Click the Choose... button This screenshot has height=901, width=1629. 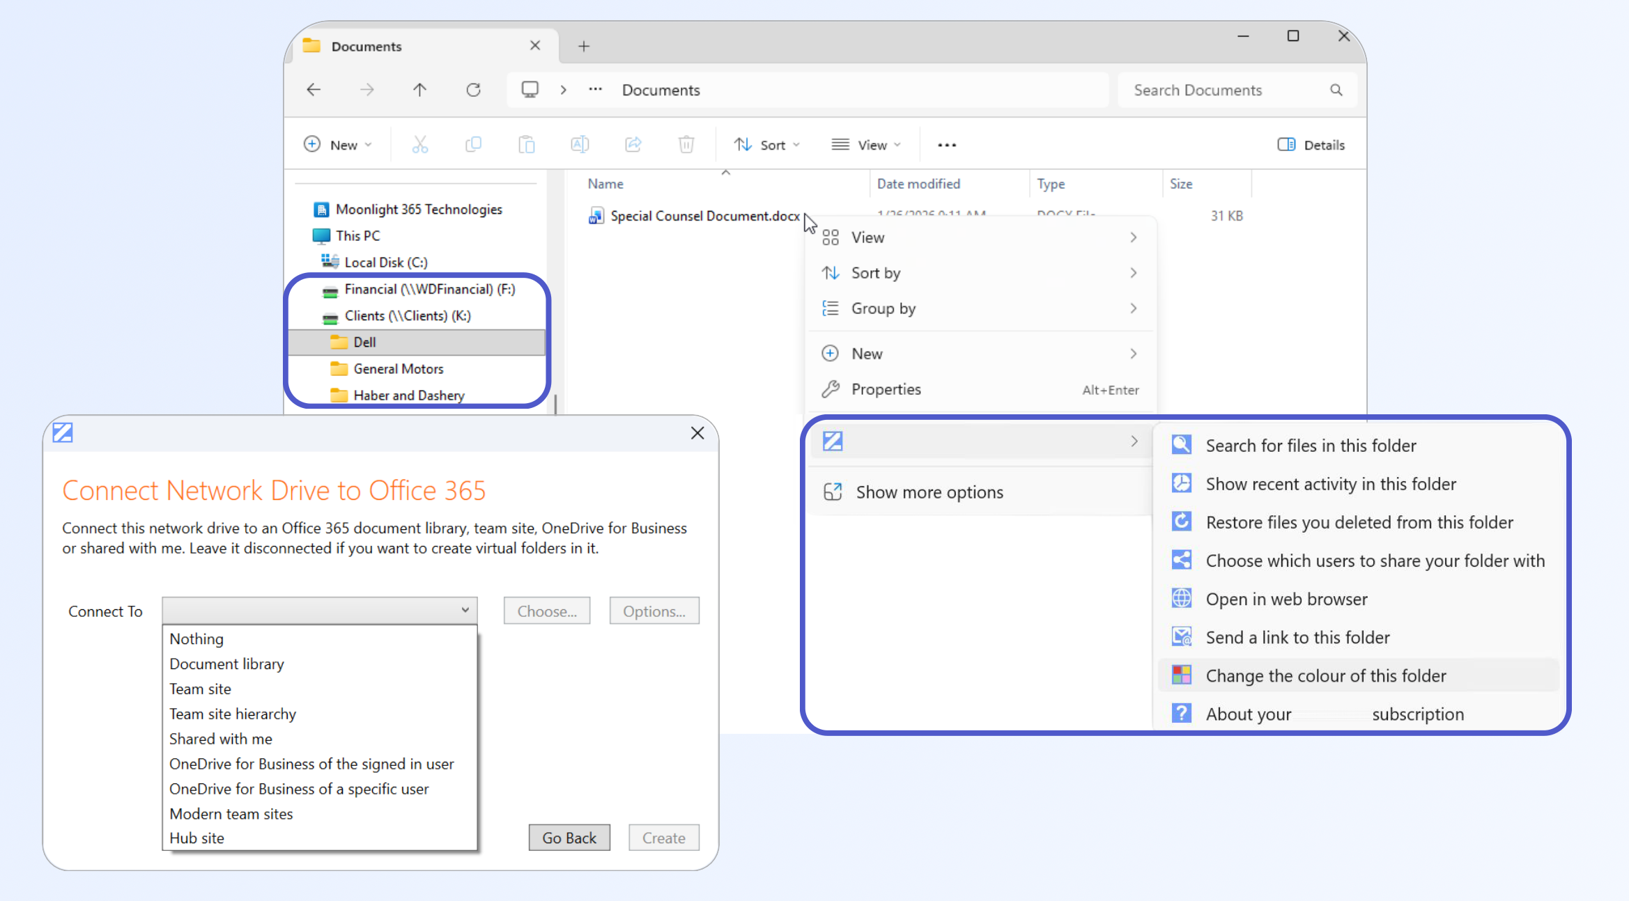coord(547,611)
